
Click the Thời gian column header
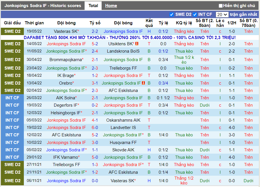(34, 23)
